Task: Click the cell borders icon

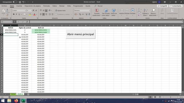Action: pos(24,14)
